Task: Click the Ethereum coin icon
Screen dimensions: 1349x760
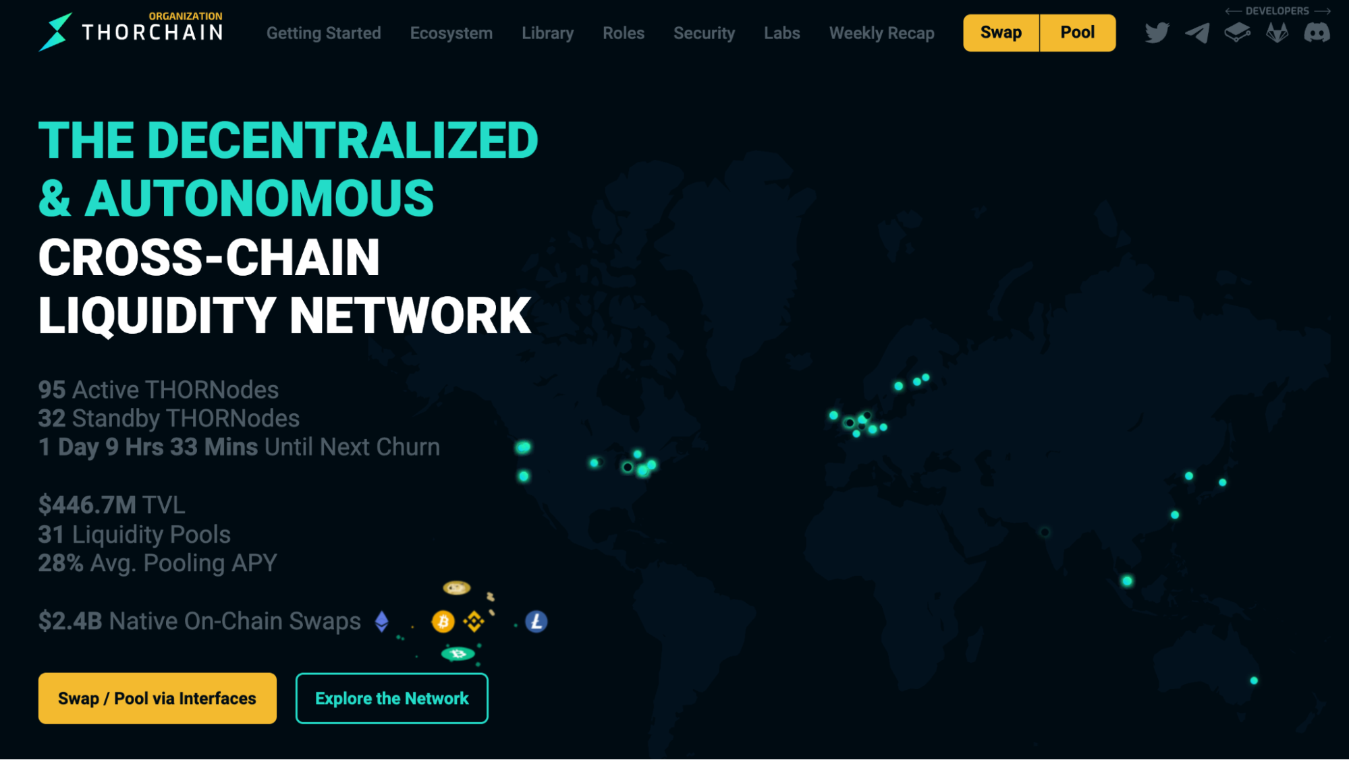Action: (x=382, y=621)
